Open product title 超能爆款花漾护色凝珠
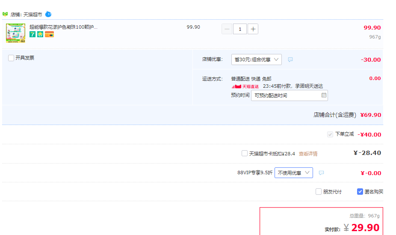Image resolution: width=396 pixels, height=235 pixels. pos(63,27)
